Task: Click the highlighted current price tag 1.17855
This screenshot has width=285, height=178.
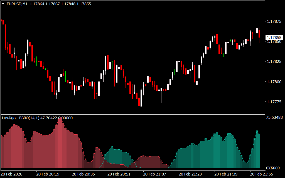Action: (x=274, y=38)
